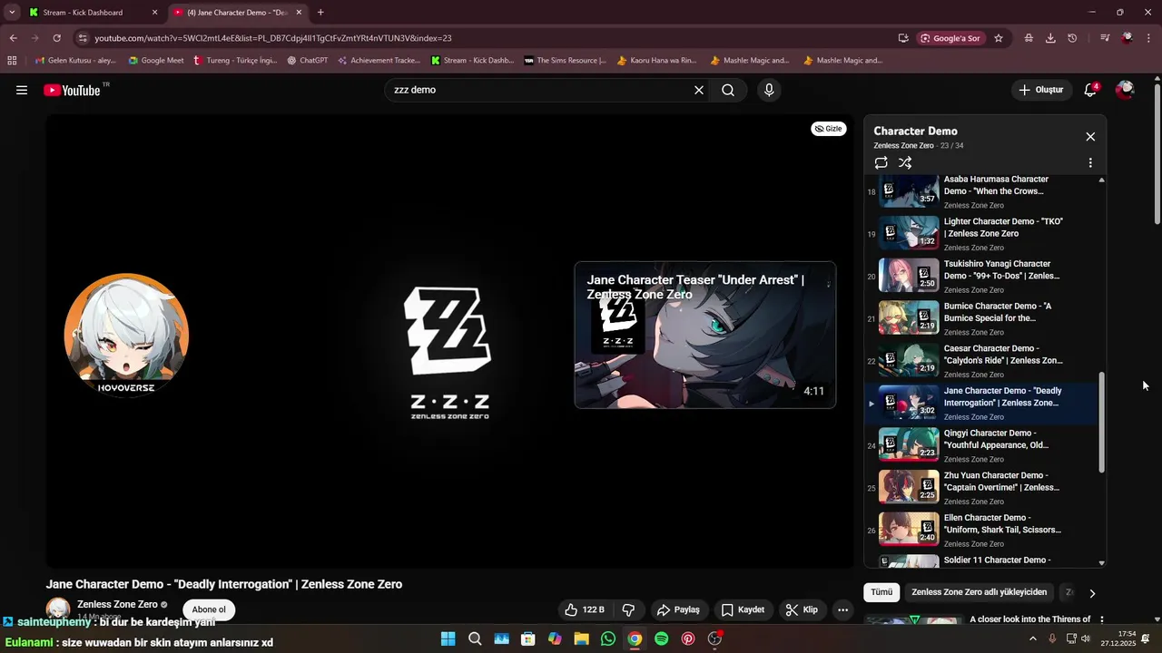Open Chrome downloads
Image resolution: width=1162 pixels, height=653 pixels.
(1050, 38)
